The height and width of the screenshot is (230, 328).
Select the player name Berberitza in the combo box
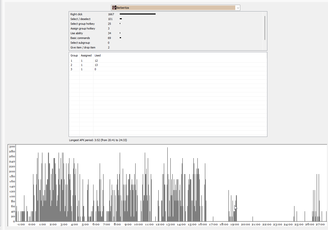123,8
